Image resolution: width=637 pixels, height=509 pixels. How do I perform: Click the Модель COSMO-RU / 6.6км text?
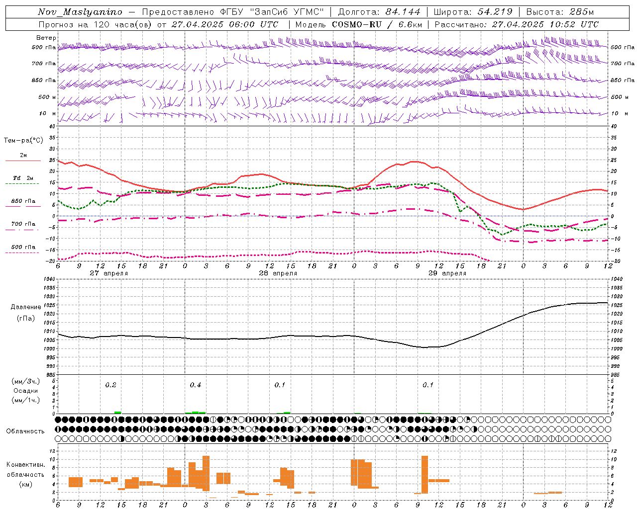point(359,24)
